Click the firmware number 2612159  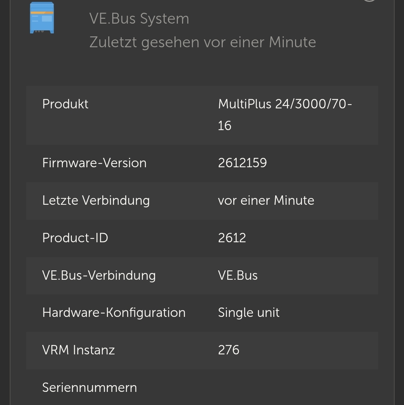pyautogui.click(x=242, y=163)
